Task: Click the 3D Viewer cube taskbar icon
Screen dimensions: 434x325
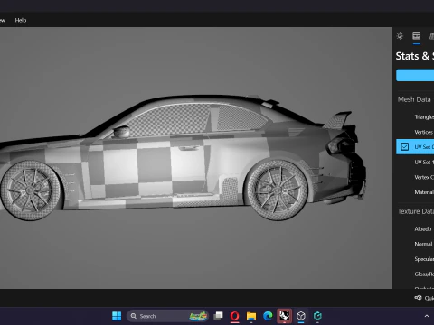Action: [301, 316]
